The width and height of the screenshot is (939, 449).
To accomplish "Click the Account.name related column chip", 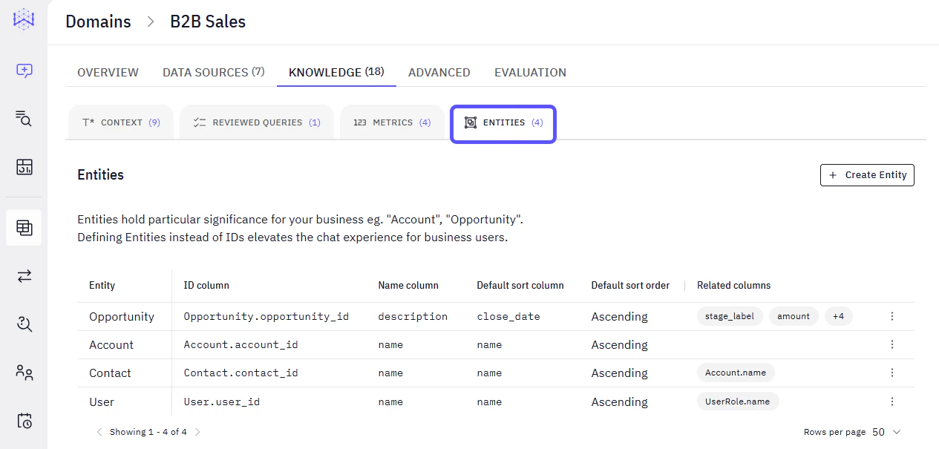I will point(736,373).
